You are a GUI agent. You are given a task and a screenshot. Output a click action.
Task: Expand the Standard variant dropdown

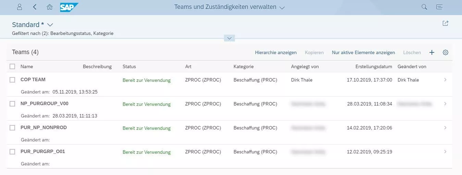click(50, 25)
